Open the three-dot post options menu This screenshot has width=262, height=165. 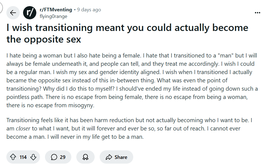257,13
